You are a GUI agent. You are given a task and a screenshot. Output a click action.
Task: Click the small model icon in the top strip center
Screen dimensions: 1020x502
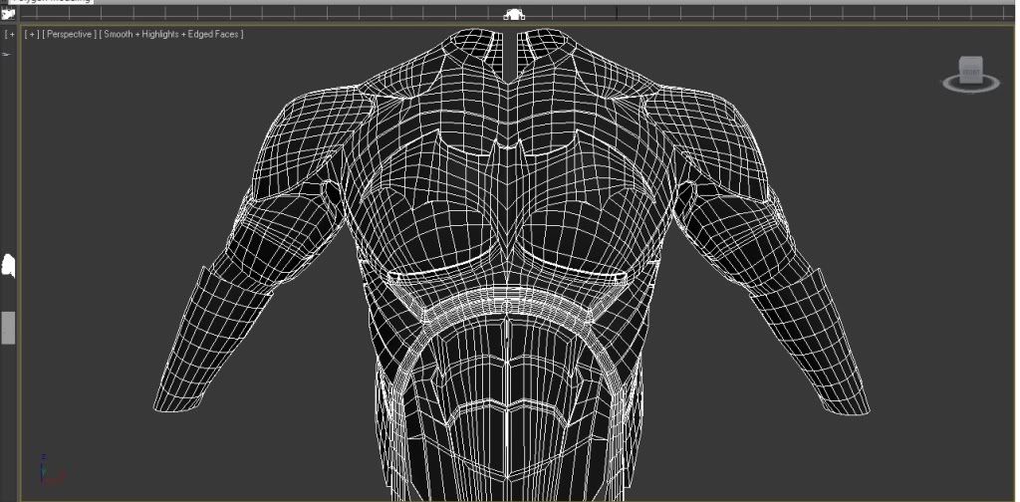[514, 14]
